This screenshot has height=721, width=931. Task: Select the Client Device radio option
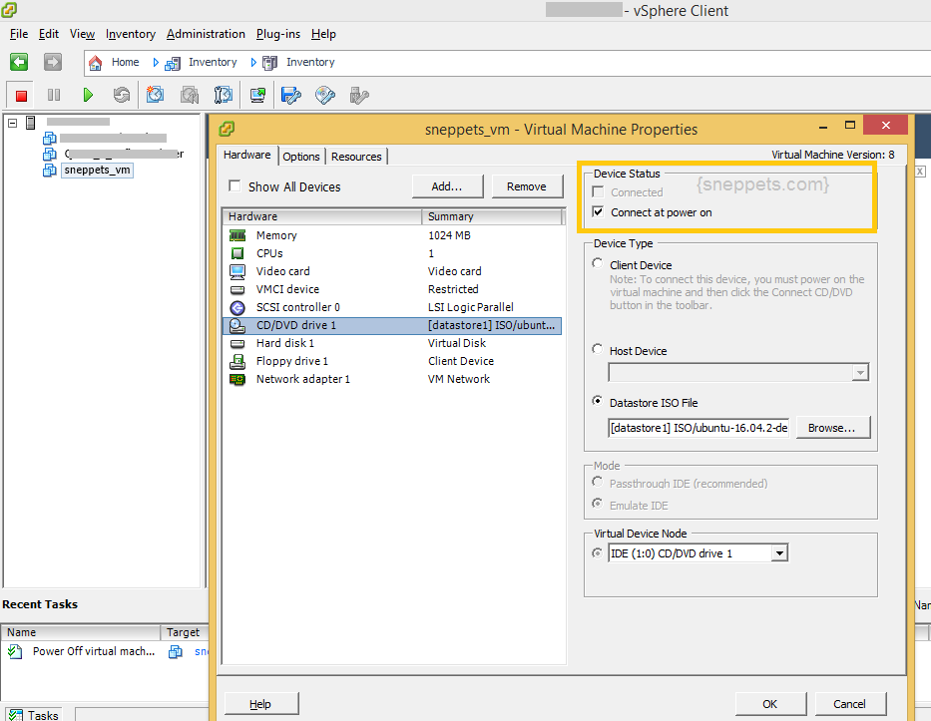(598, 263)
